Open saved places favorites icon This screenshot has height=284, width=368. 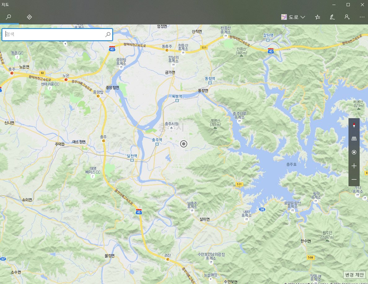pos(318,17)
